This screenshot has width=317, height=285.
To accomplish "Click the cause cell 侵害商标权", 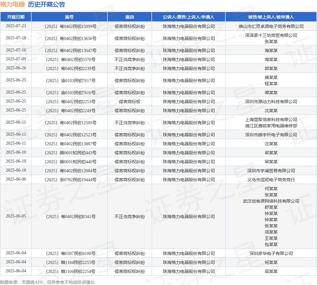I will click(x=130, y=102).
